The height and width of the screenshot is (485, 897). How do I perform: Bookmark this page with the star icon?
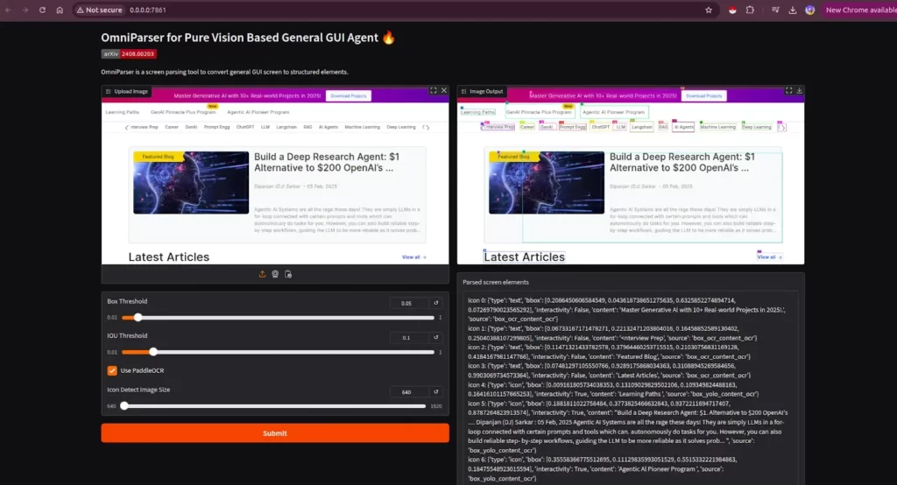[x=709, y=10]
